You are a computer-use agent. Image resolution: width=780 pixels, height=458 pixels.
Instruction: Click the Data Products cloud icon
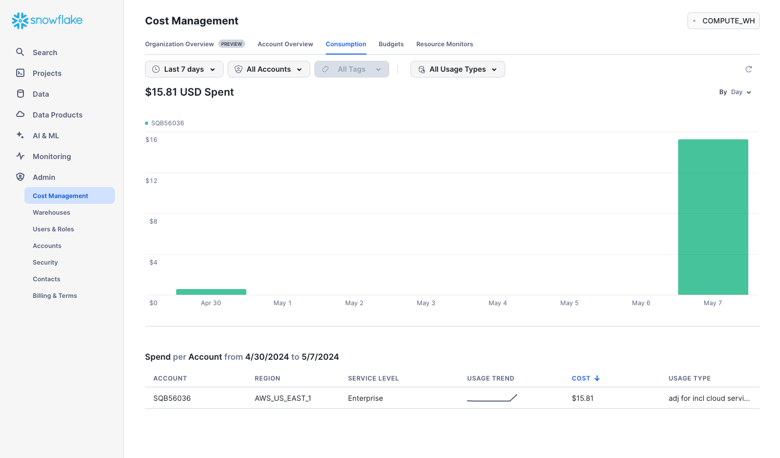[20, 114]
